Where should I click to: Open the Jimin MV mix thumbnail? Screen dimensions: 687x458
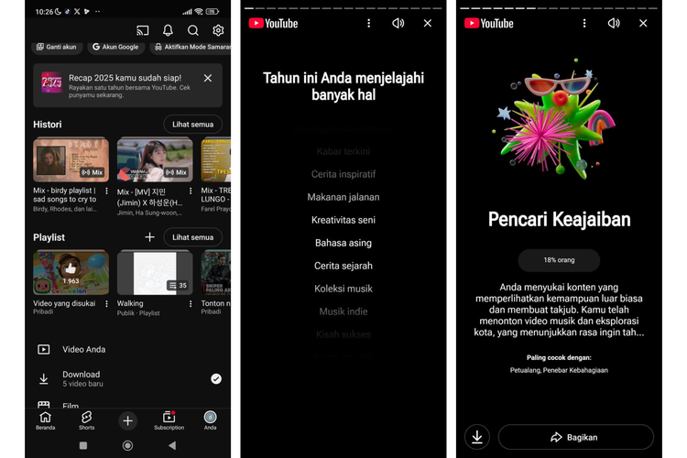pos(155,159)
